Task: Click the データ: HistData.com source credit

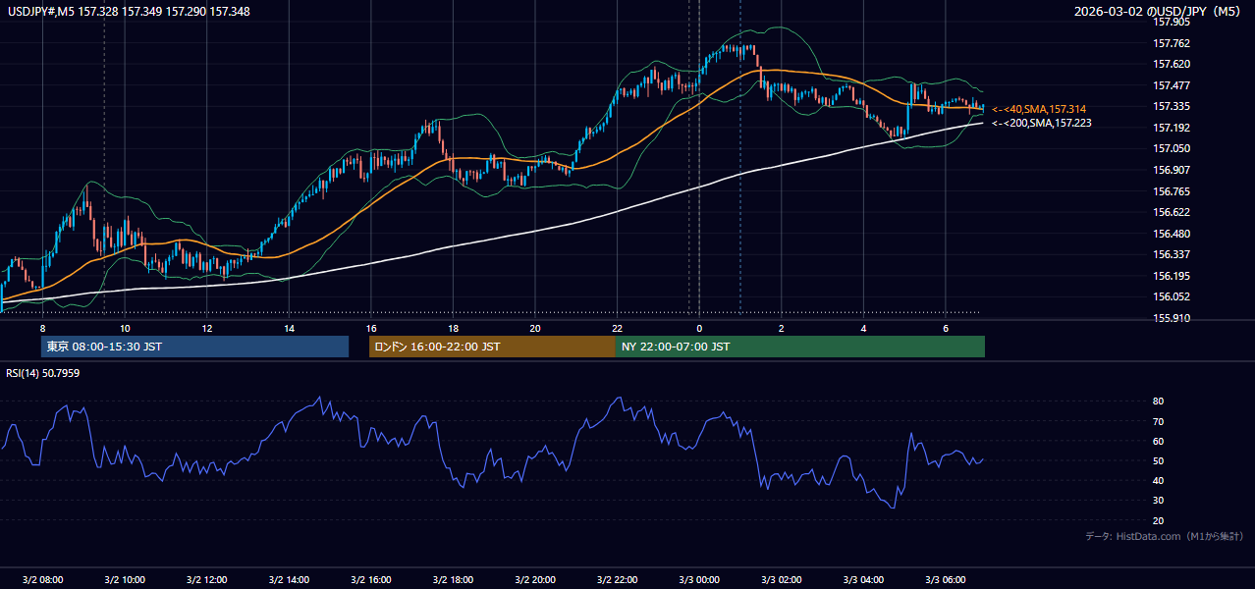Action: click(1164, 537)
